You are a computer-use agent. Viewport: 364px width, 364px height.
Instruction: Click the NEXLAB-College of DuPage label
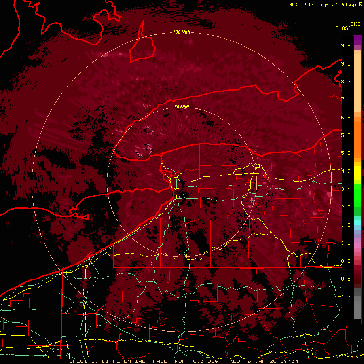(x=323, y=4)
